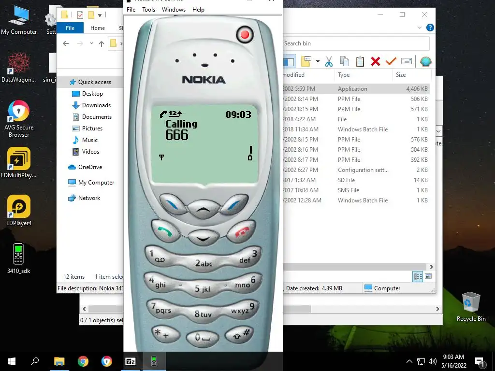The height and width of the screenshot is (371, 495).
Task: Click the right soft key on phone
Action: coord(234,204)
